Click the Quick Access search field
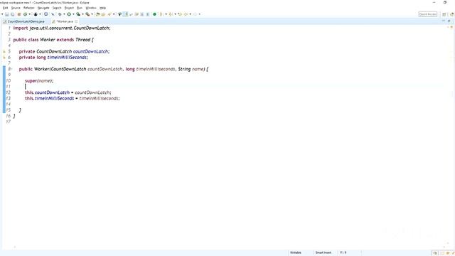 [x=428, y=14]
